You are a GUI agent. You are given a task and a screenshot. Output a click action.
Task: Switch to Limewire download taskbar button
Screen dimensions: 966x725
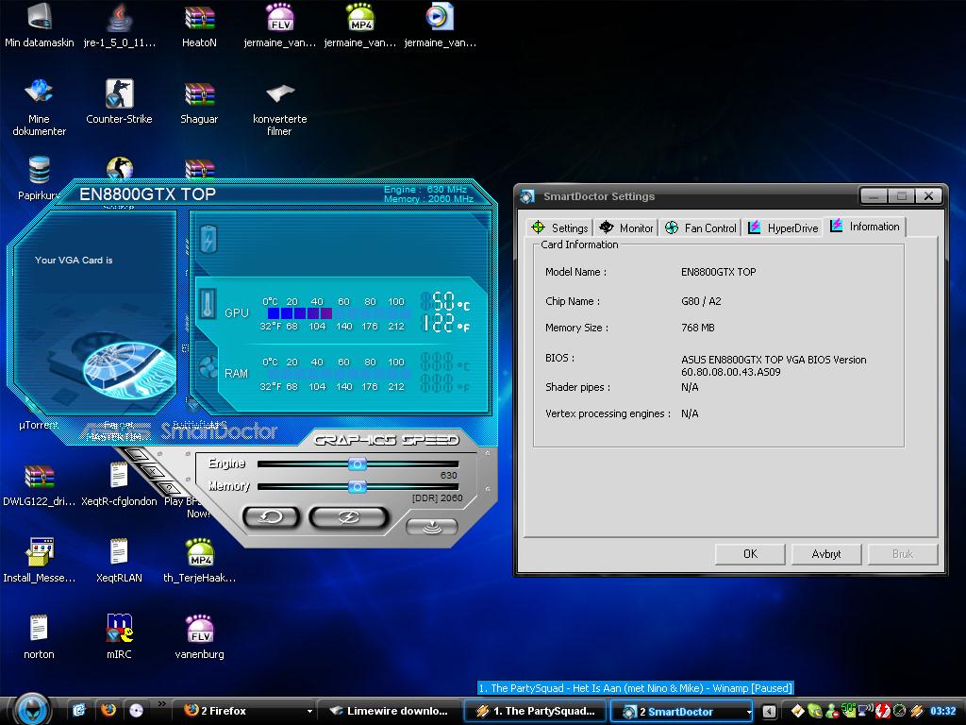point(389,711)
